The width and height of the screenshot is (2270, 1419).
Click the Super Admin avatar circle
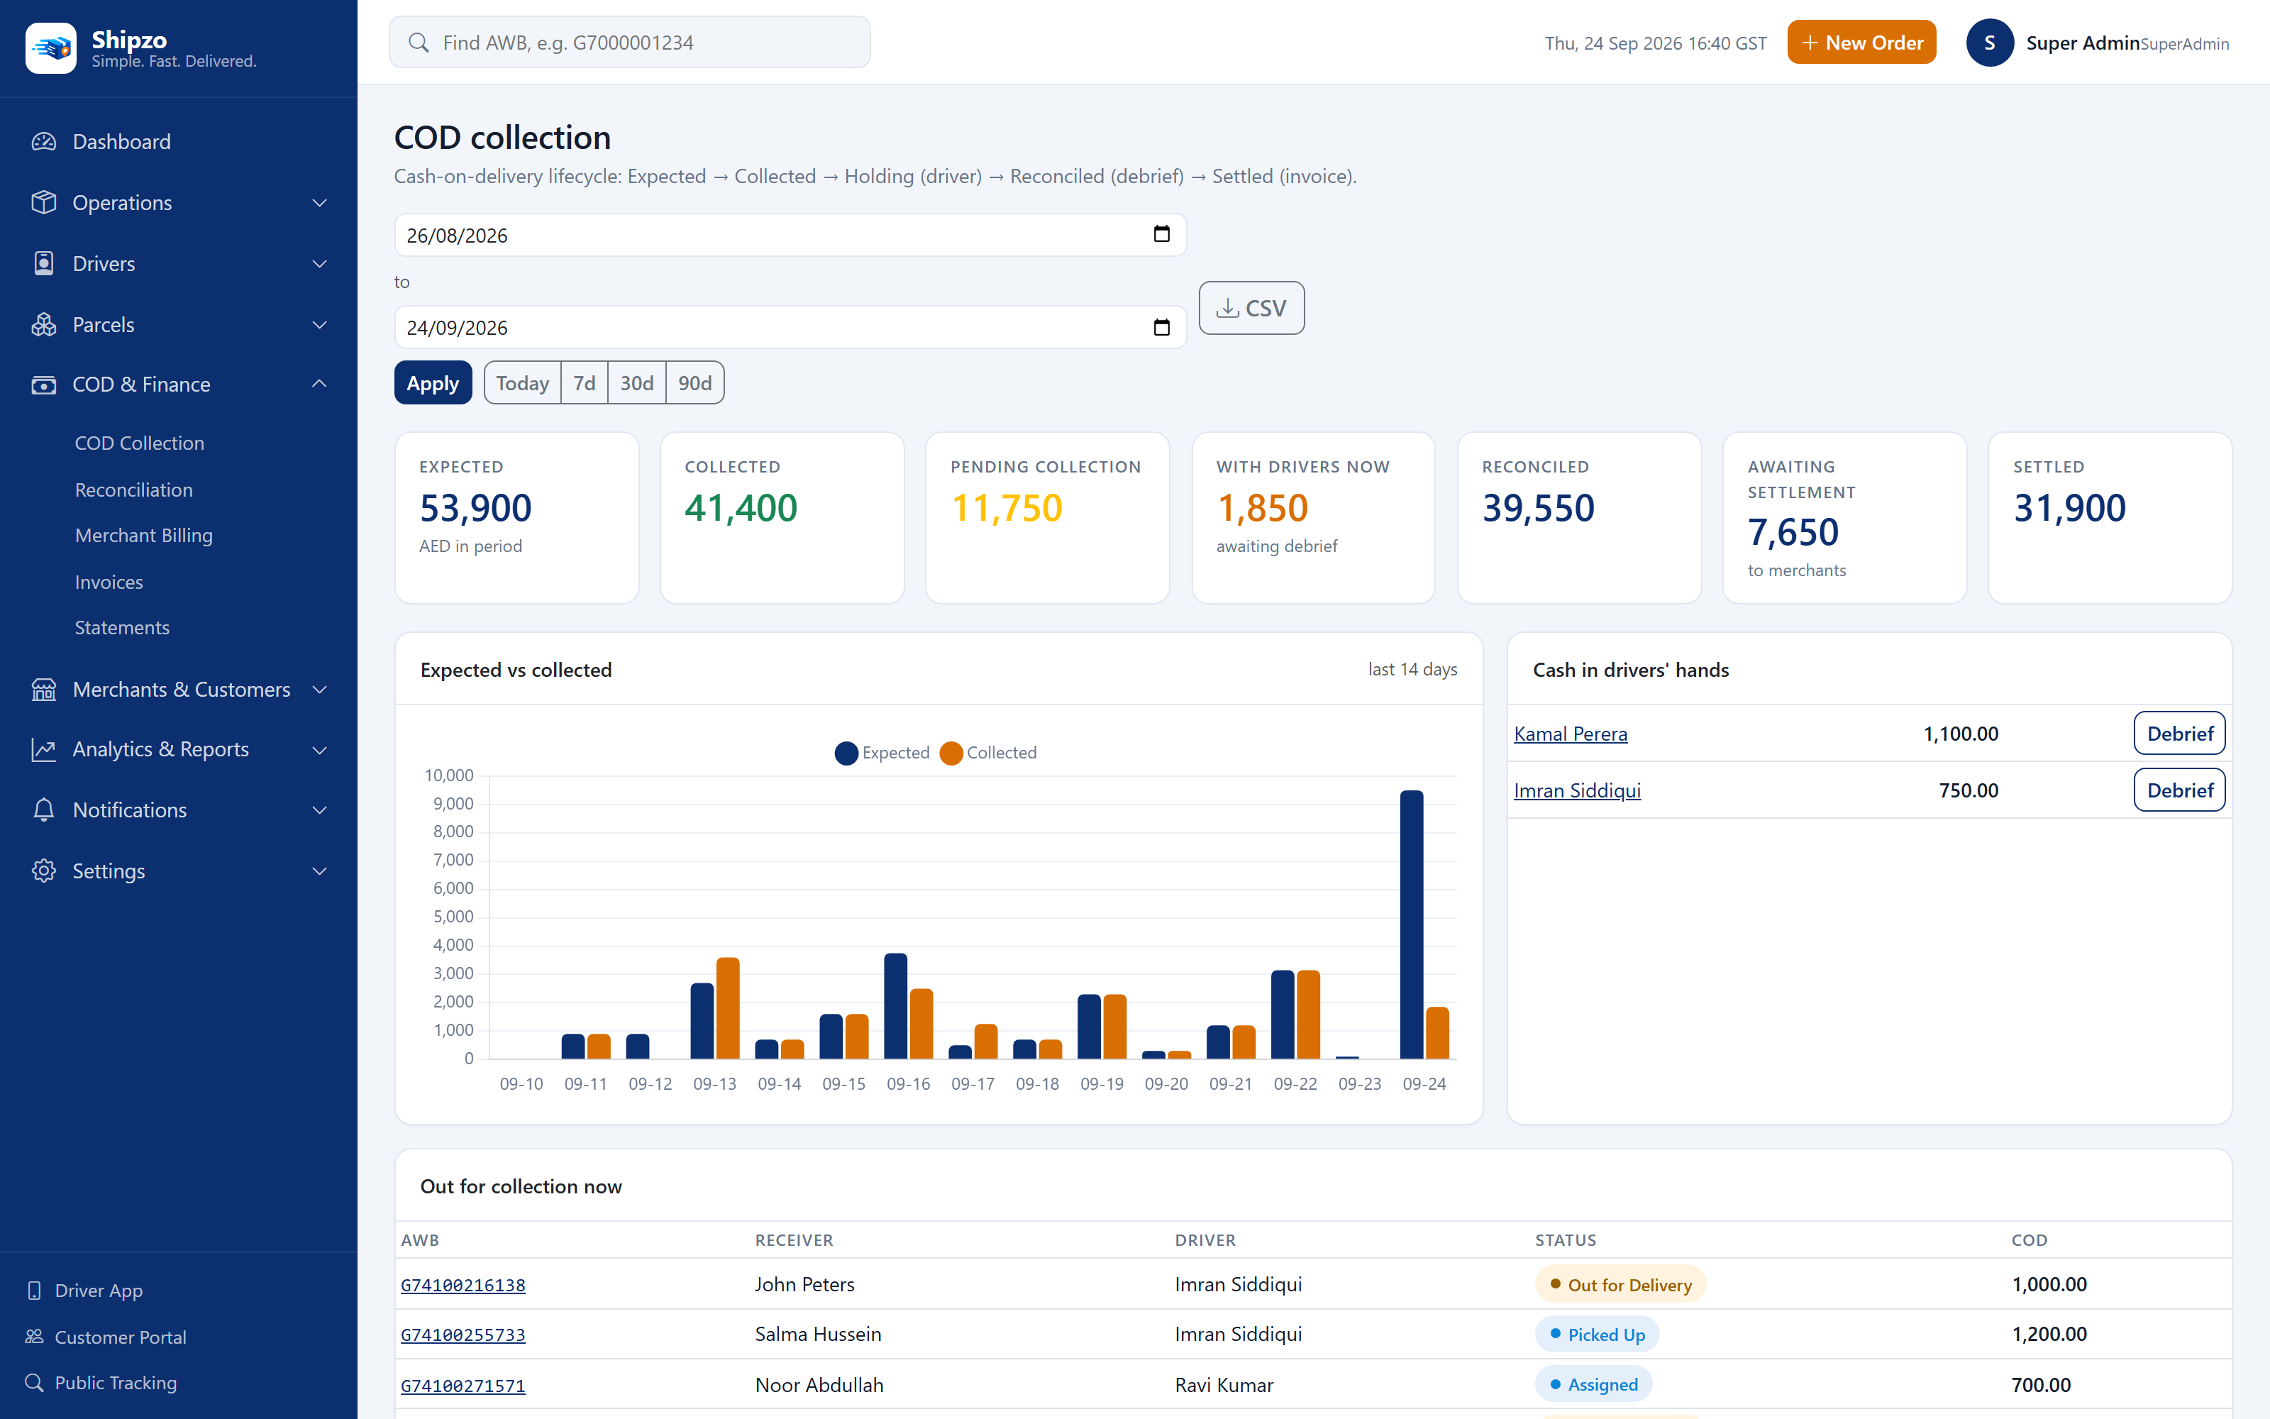click(x=1990, y=43)
